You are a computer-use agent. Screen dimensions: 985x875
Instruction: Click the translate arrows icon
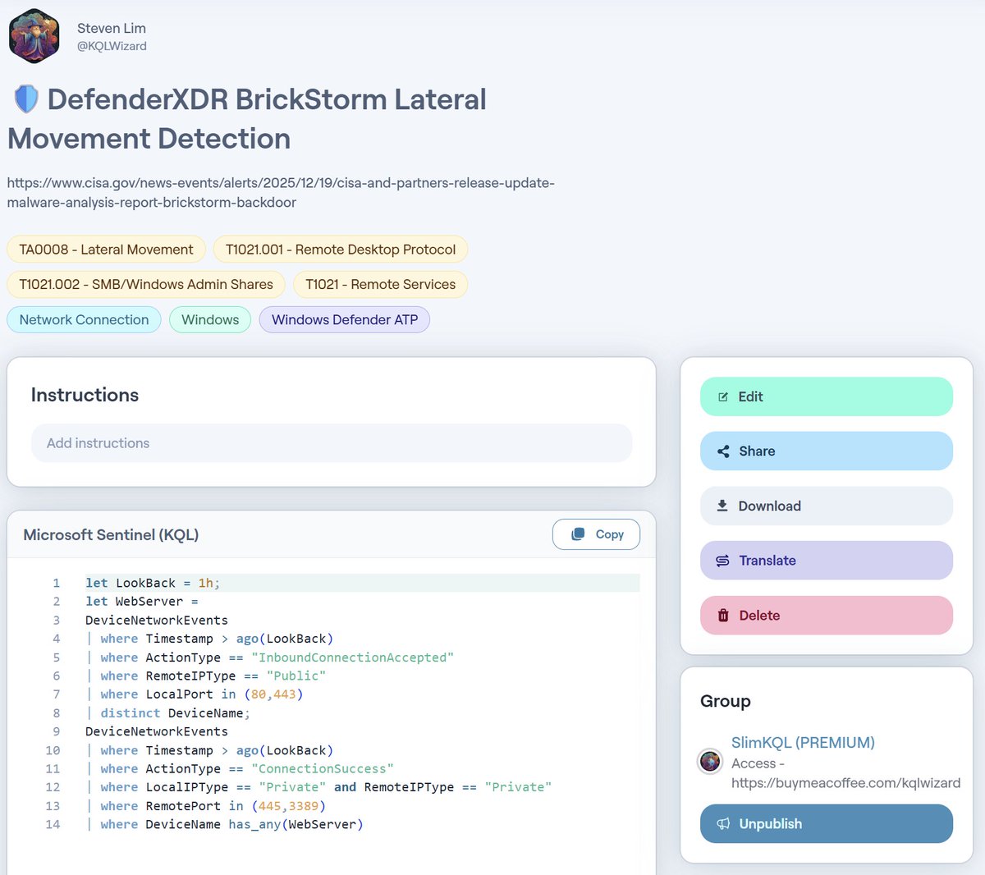tap(722, 561)
